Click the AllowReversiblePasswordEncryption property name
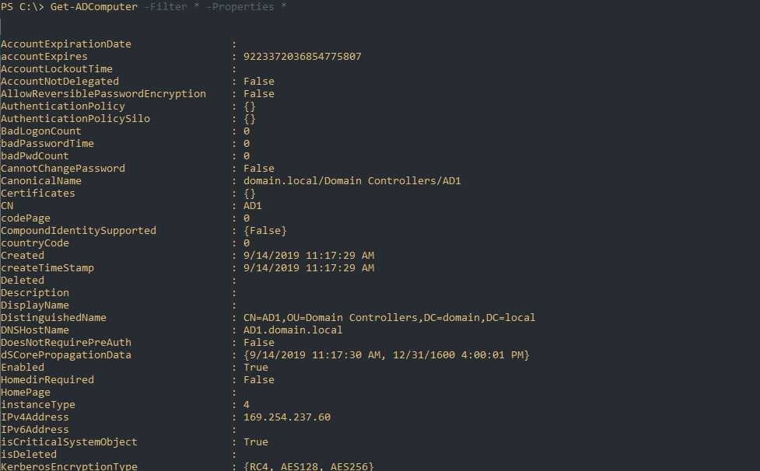Image resolution: width=760 pixels, height=471 pixels. pyautogui.click(x=103, y=94)
